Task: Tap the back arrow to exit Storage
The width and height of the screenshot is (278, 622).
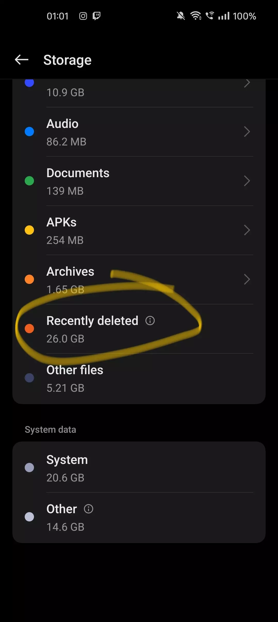Action: point(22,60)
